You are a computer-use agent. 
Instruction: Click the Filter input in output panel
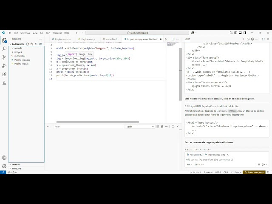tap(89, 127)
